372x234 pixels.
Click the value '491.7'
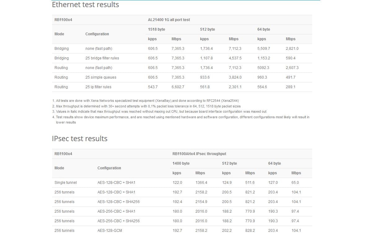pyautogui.click(x=291, y=77)
